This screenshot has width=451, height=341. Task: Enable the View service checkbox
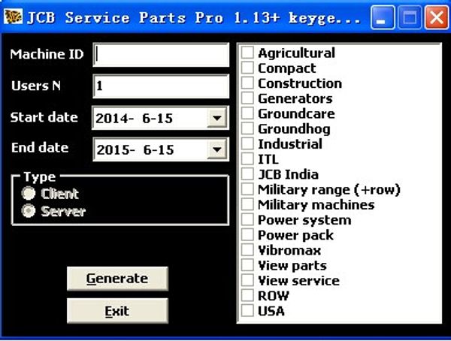pos(247,280)
